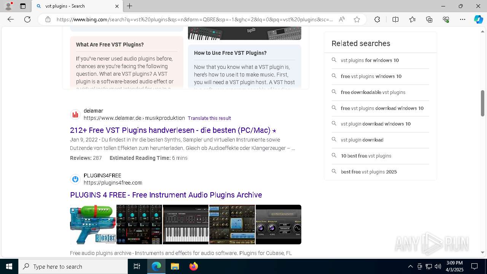Open the brown synth knobs plugin thumbnail
Screen dimensions: 487x274
coord(232,225)
